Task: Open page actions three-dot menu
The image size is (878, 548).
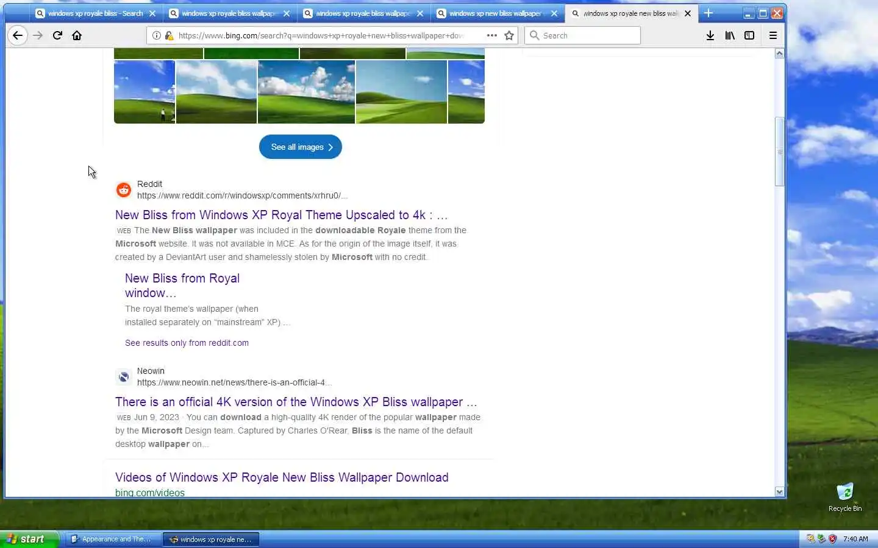Action: click(492, 35)
